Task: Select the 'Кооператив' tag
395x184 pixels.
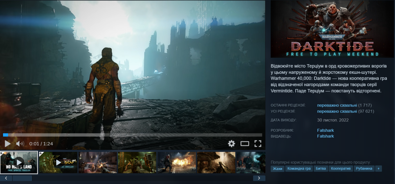Action: 341,169
